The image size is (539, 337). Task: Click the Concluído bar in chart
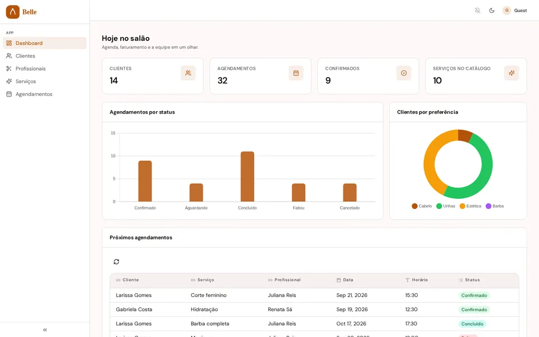click(x=248, y=176)
